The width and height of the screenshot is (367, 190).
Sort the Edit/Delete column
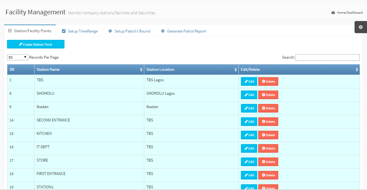point(357,70)
